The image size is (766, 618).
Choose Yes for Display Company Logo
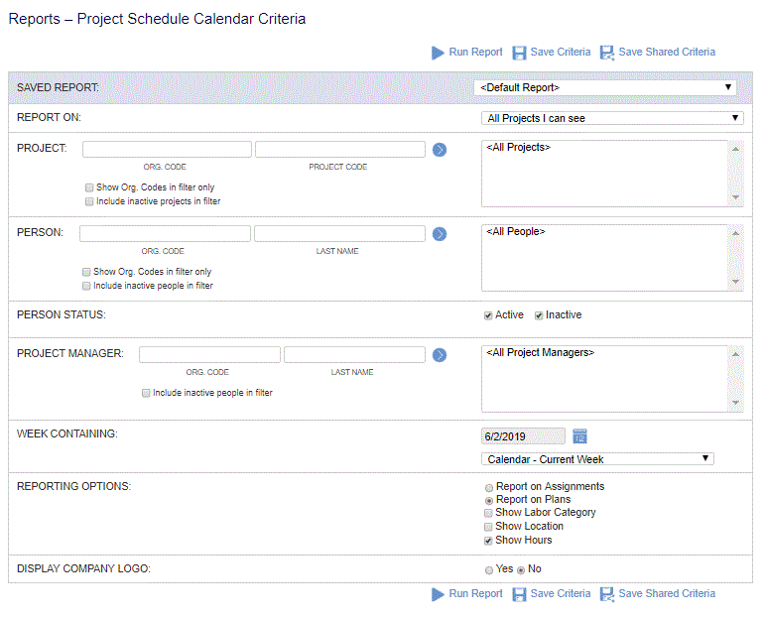coord(489,570)
